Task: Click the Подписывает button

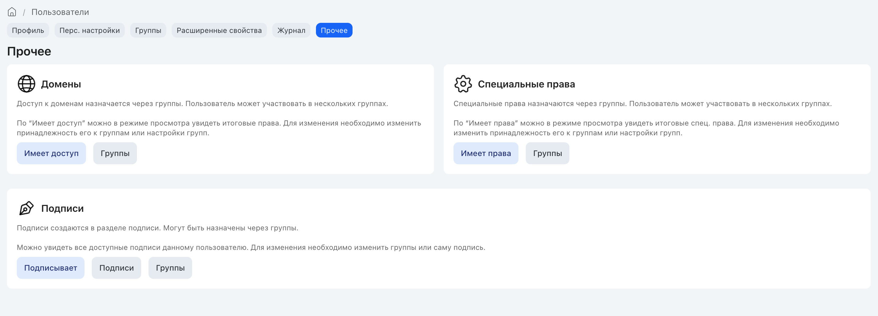Action: pos(51,268)
